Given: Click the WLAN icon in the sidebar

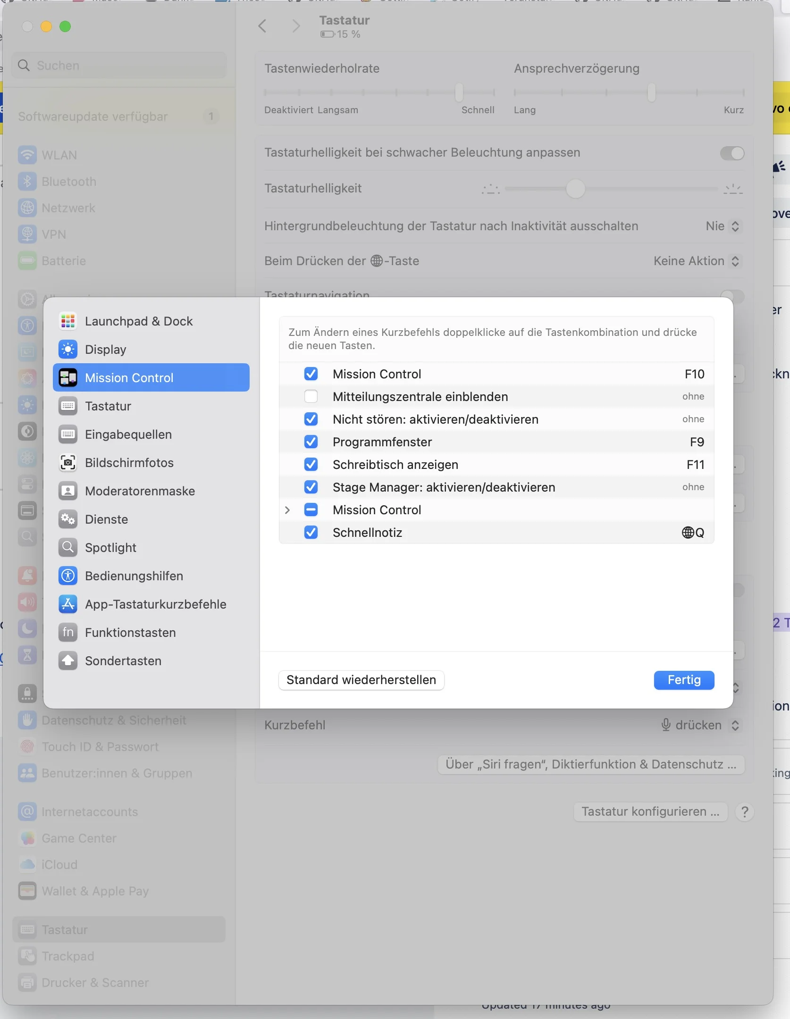Looking at the screenshot, I should click(27, 155).
